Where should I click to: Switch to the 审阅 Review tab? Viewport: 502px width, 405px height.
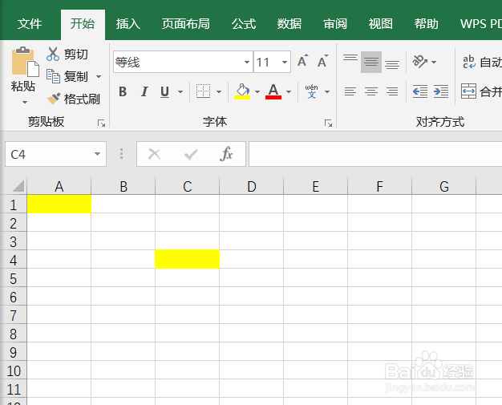[x=335, y=24]
